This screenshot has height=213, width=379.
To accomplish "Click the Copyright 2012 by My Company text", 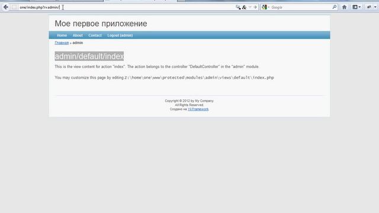I will point(189,101).
